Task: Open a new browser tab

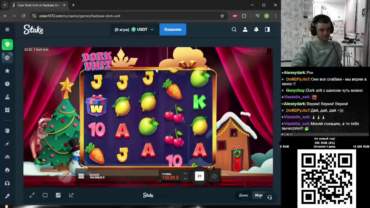Action: tap(73, 5)
